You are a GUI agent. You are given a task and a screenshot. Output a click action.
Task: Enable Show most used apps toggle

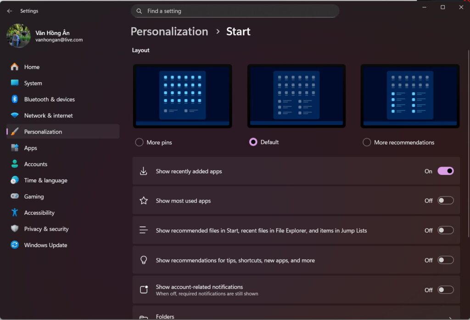pyautogui.click(x=445, y=201)
